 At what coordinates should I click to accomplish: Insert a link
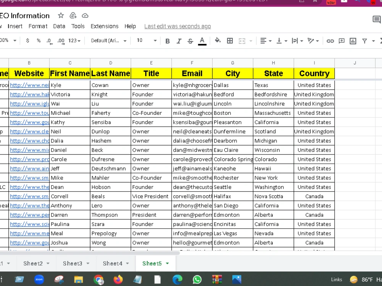pyautogui.click(x=330, y=41)
